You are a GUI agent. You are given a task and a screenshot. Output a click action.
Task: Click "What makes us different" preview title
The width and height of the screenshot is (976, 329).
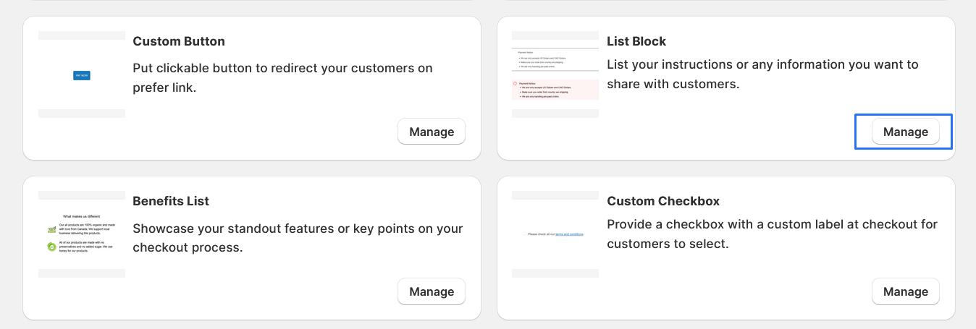[82, 216]
